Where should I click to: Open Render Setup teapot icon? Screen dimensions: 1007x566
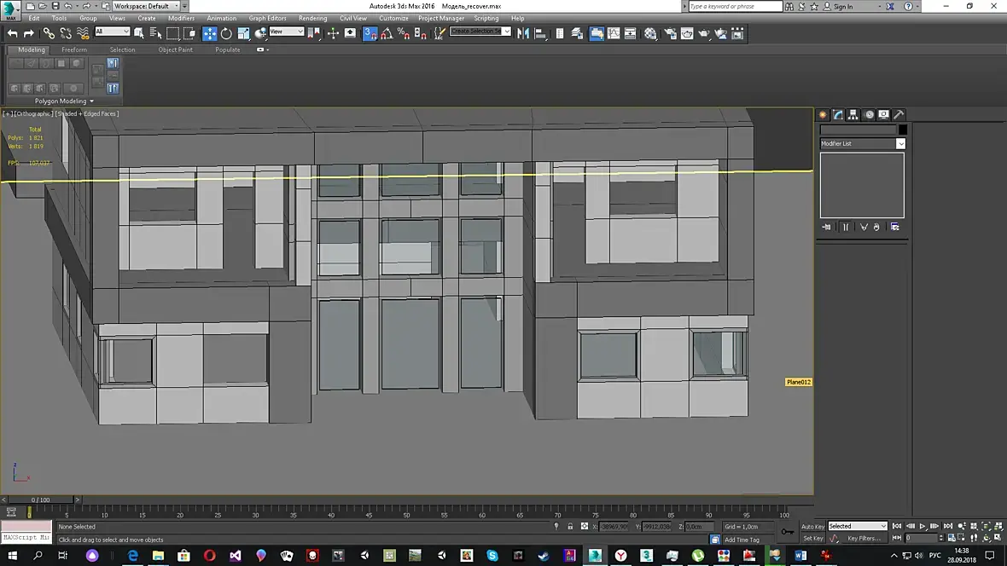pyautogui.click(x=670, y=33)
